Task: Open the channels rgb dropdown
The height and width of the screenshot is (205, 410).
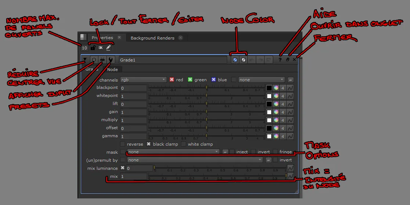Action: 144,80
